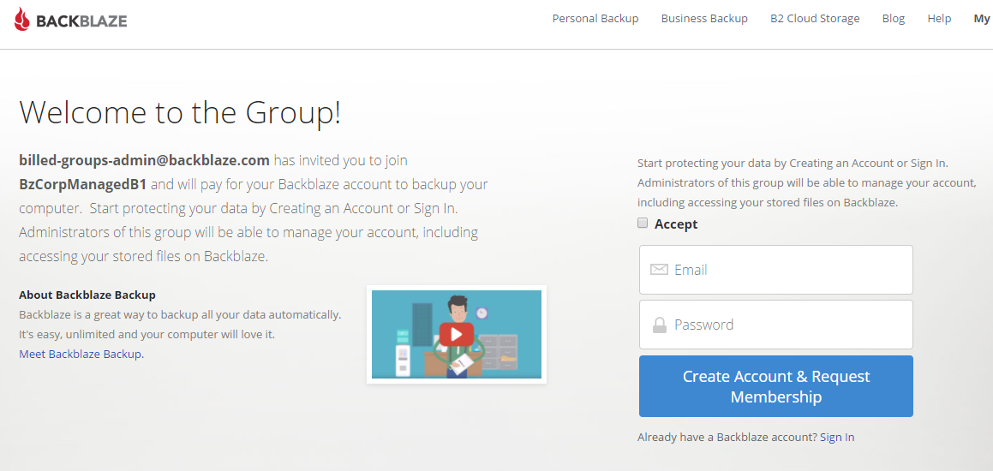
Task: Open the Blog page
Action: point(894,18)
